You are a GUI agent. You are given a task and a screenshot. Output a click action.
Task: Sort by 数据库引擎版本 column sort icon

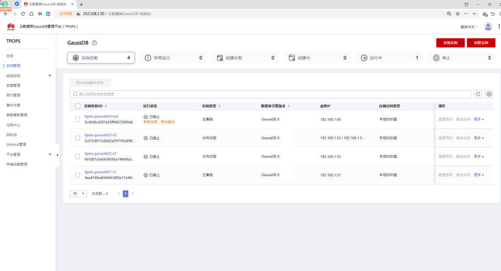pyautogui.click(x=289, y=106)
